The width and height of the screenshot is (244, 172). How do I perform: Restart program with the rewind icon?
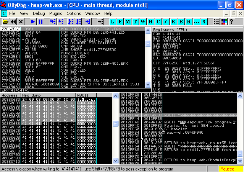tap(13, 22)
